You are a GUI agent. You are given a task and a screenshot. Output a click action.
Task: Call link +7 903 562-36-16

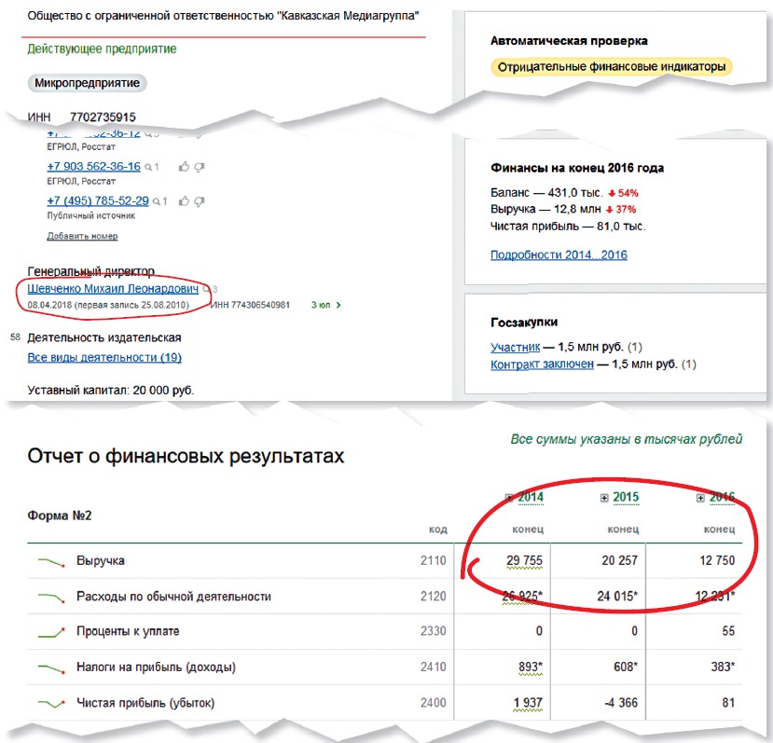pos(93,167)
